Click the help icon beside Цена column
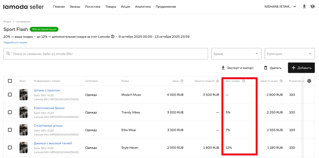This screenshot has width=319, height=158. pos(182,81)
